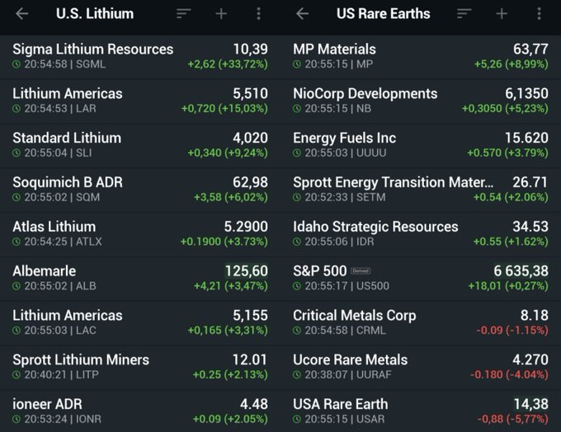Tap Albemarle price 125,60
This screenshot has height=432, width=561.
(x=246, y=270)
